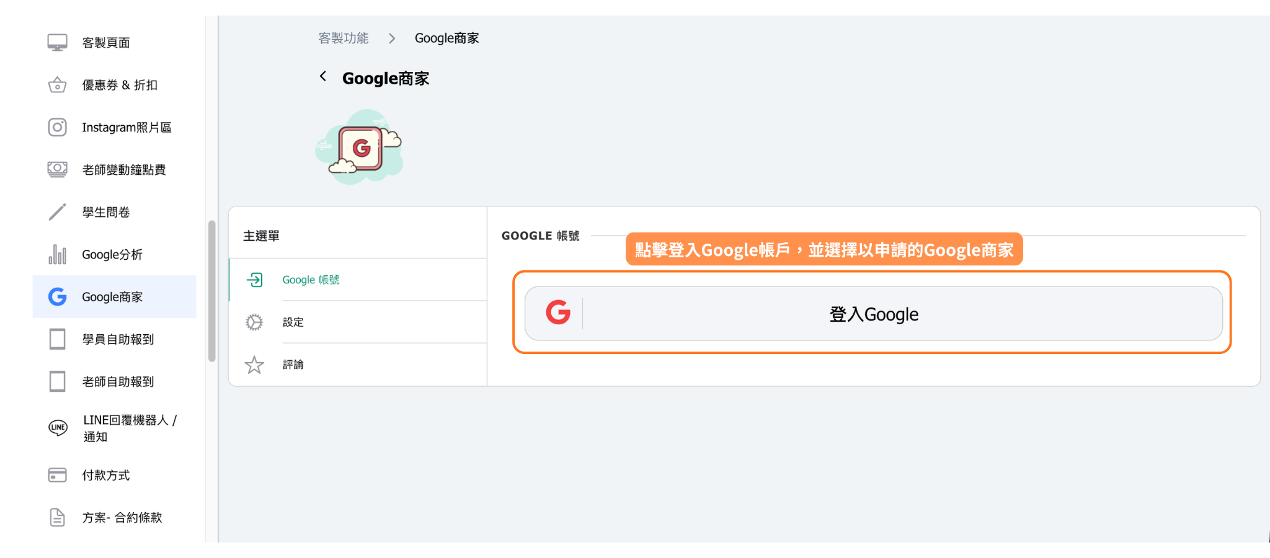Click the 客製功能 breadcrumb link

pyautogui.click(x=343, y=38)
